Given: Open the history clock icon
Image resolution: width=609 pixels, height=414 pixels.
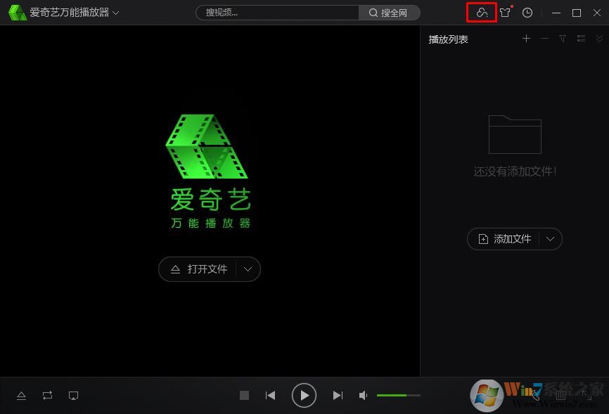Looking at the screenshot, I should tap(527, 13).
